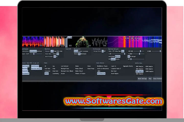The width and height of the screenshot is (184, 122).
Task: Apply the Sound Forge theme
Action: click(91, 69)
